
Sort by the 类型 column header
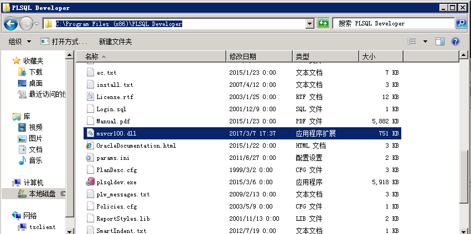(326, 56)
